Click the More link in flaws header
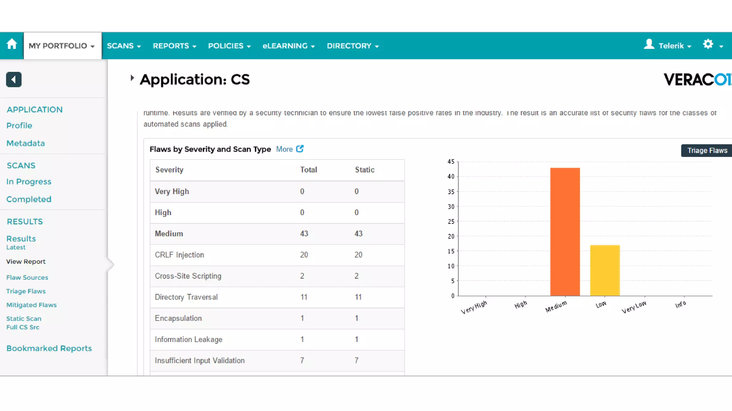 click(x=284, y=149)
